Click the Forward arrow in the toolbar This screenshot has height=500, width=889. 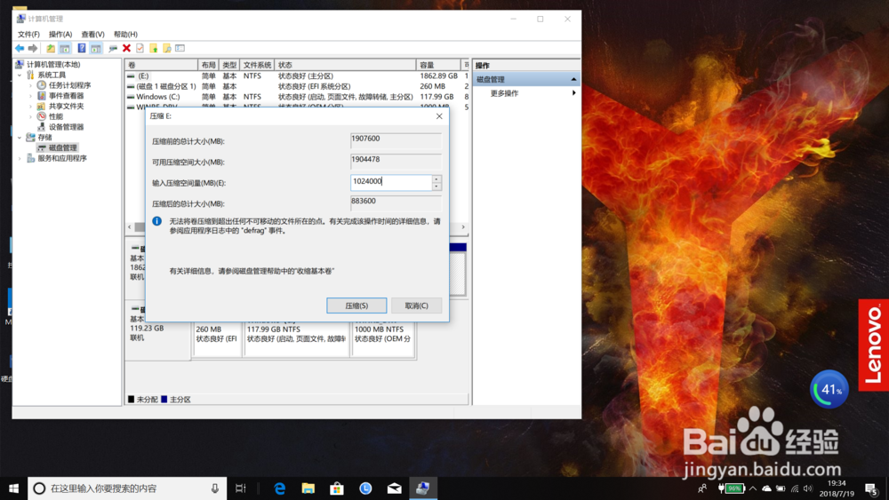(33, 49)
